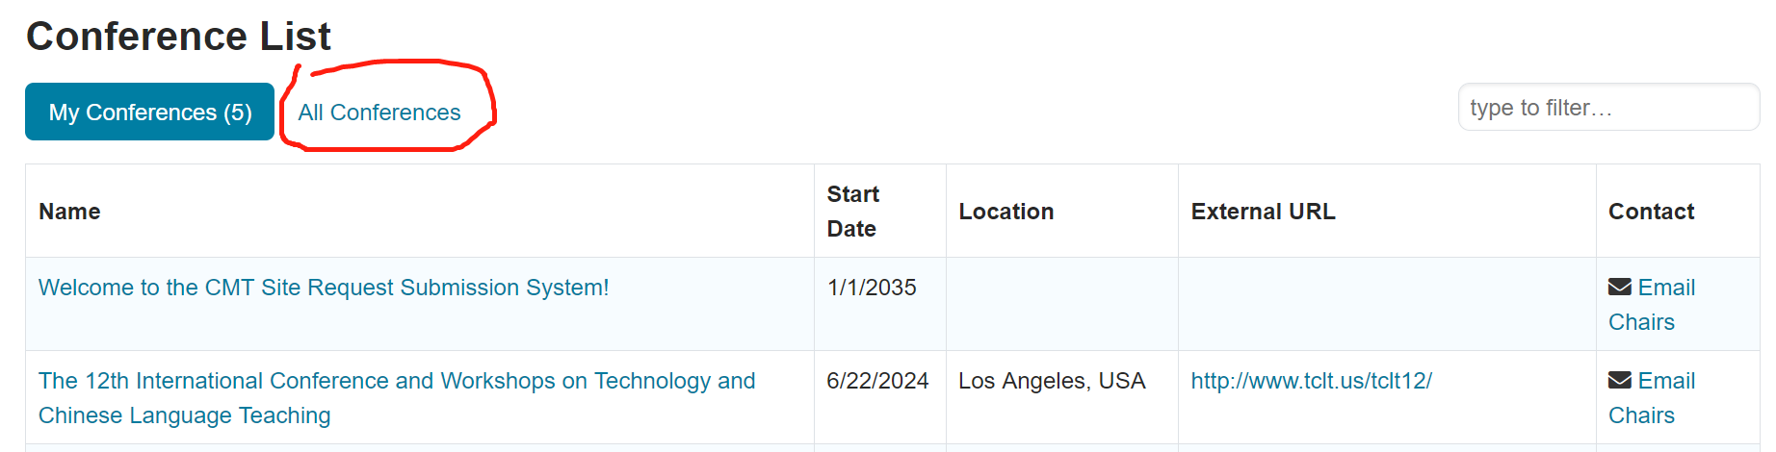The width and height of the screenshot is (1776, 452).
Task: Click the Contact column header
Action: point(1651,212)
